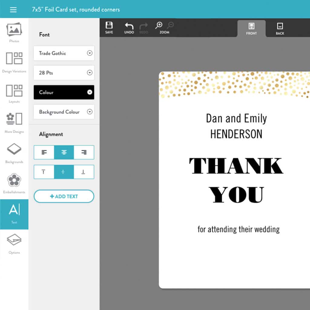Image resolution: width=310 pixels, height=310 pixels.
Task: Select left text alignment
Action: [x=44, y=152]
